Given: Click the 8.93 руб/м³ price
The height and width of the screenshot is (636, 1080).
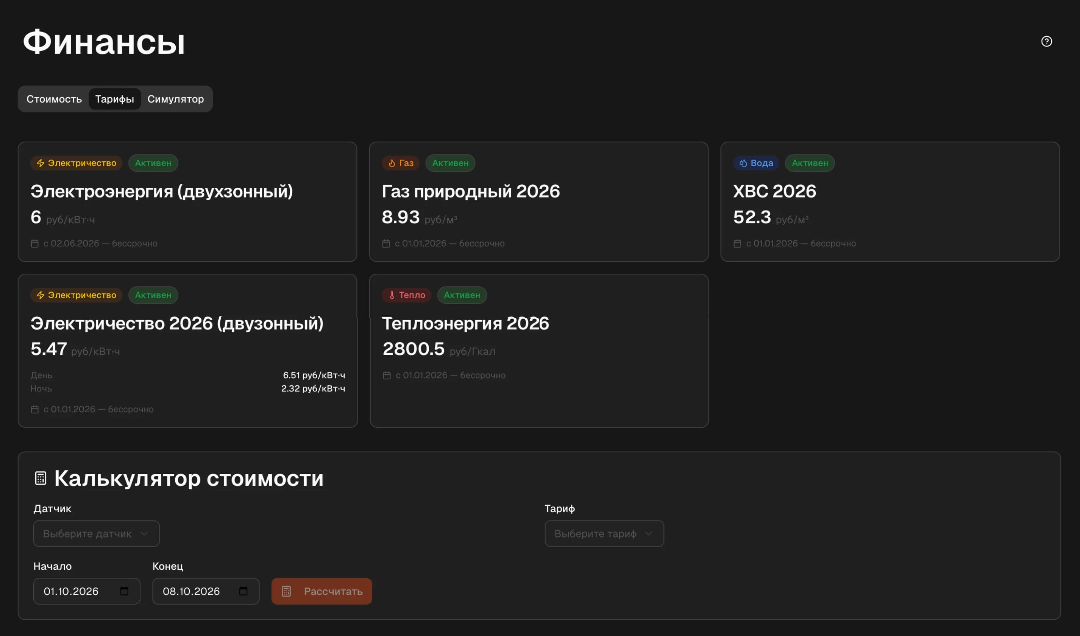Looking at the screenshot, I should tap(419, 217).
